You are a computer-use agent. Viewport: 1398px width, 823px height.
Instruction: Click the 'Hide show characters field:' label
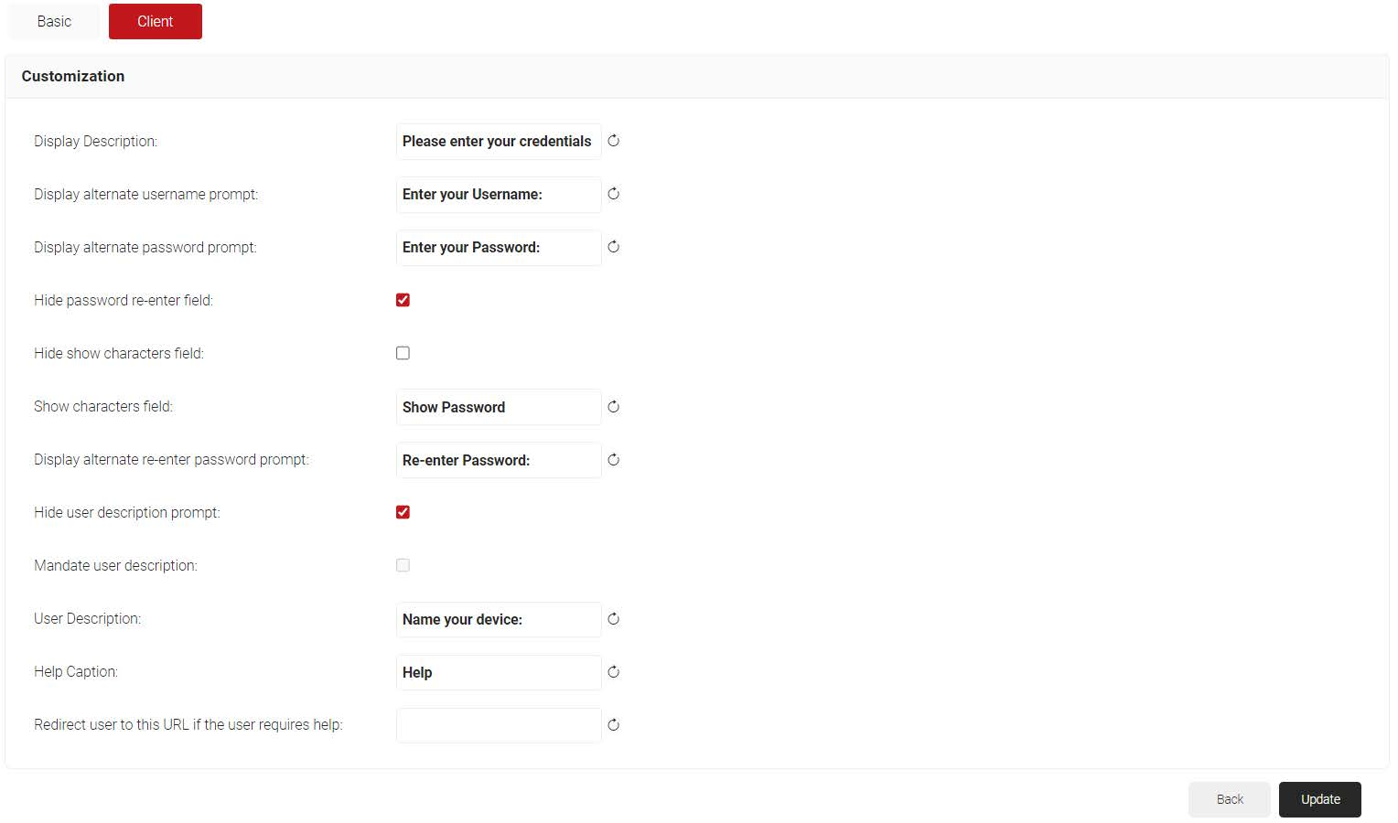[119, 353]
